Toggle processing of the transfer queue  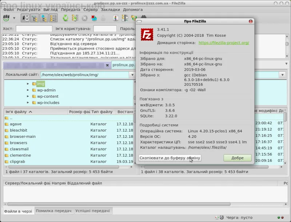(75, 18)
